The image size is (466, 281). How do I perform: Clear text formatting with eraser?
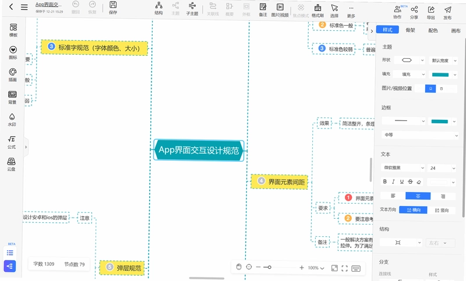tap(419, 182)
